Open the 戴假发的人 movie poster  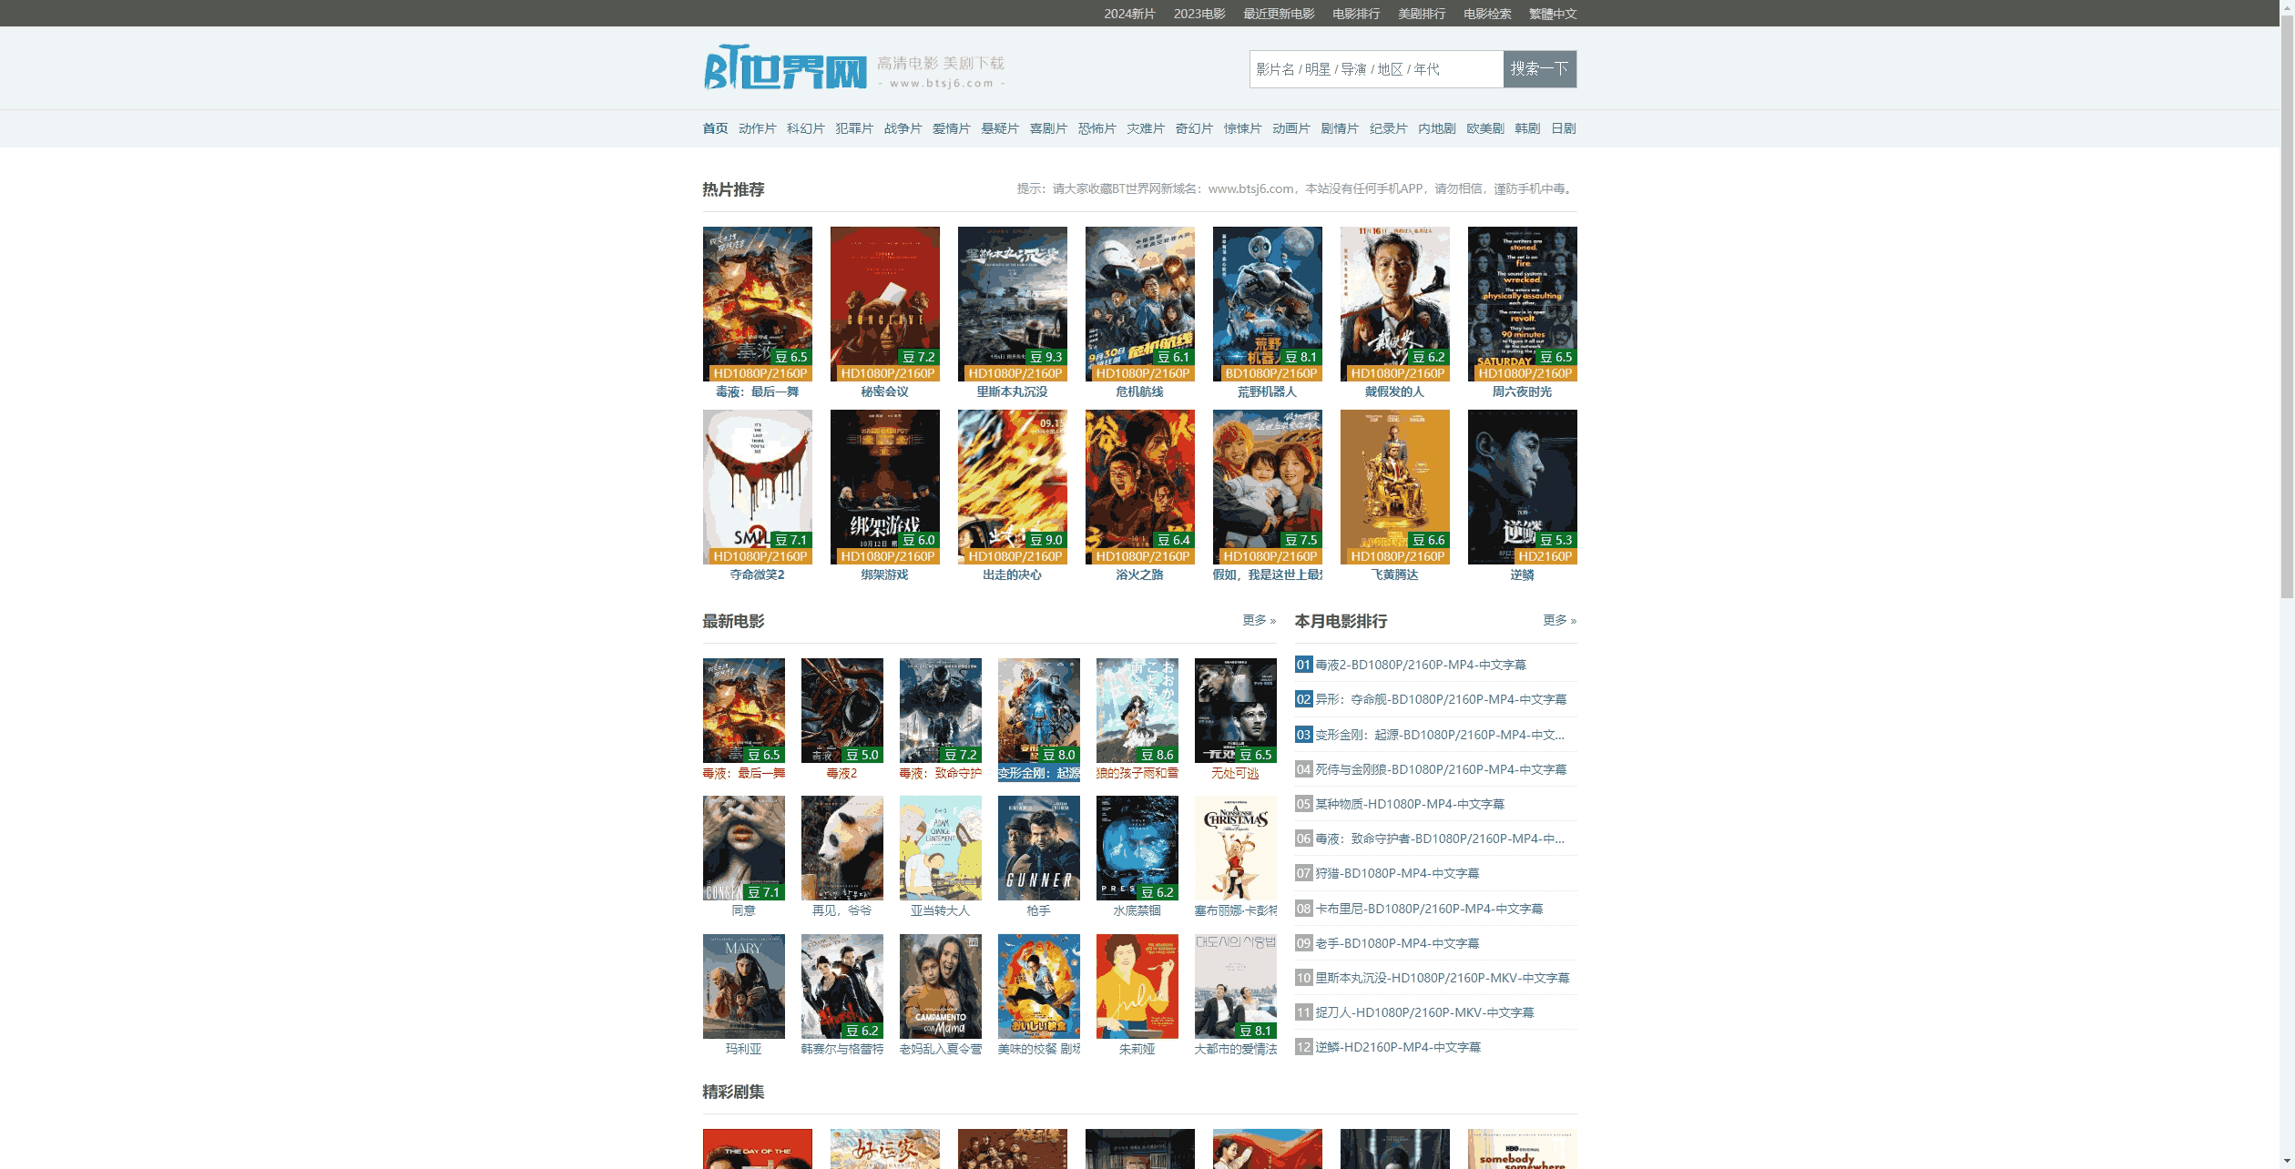tap(1394, 304)
